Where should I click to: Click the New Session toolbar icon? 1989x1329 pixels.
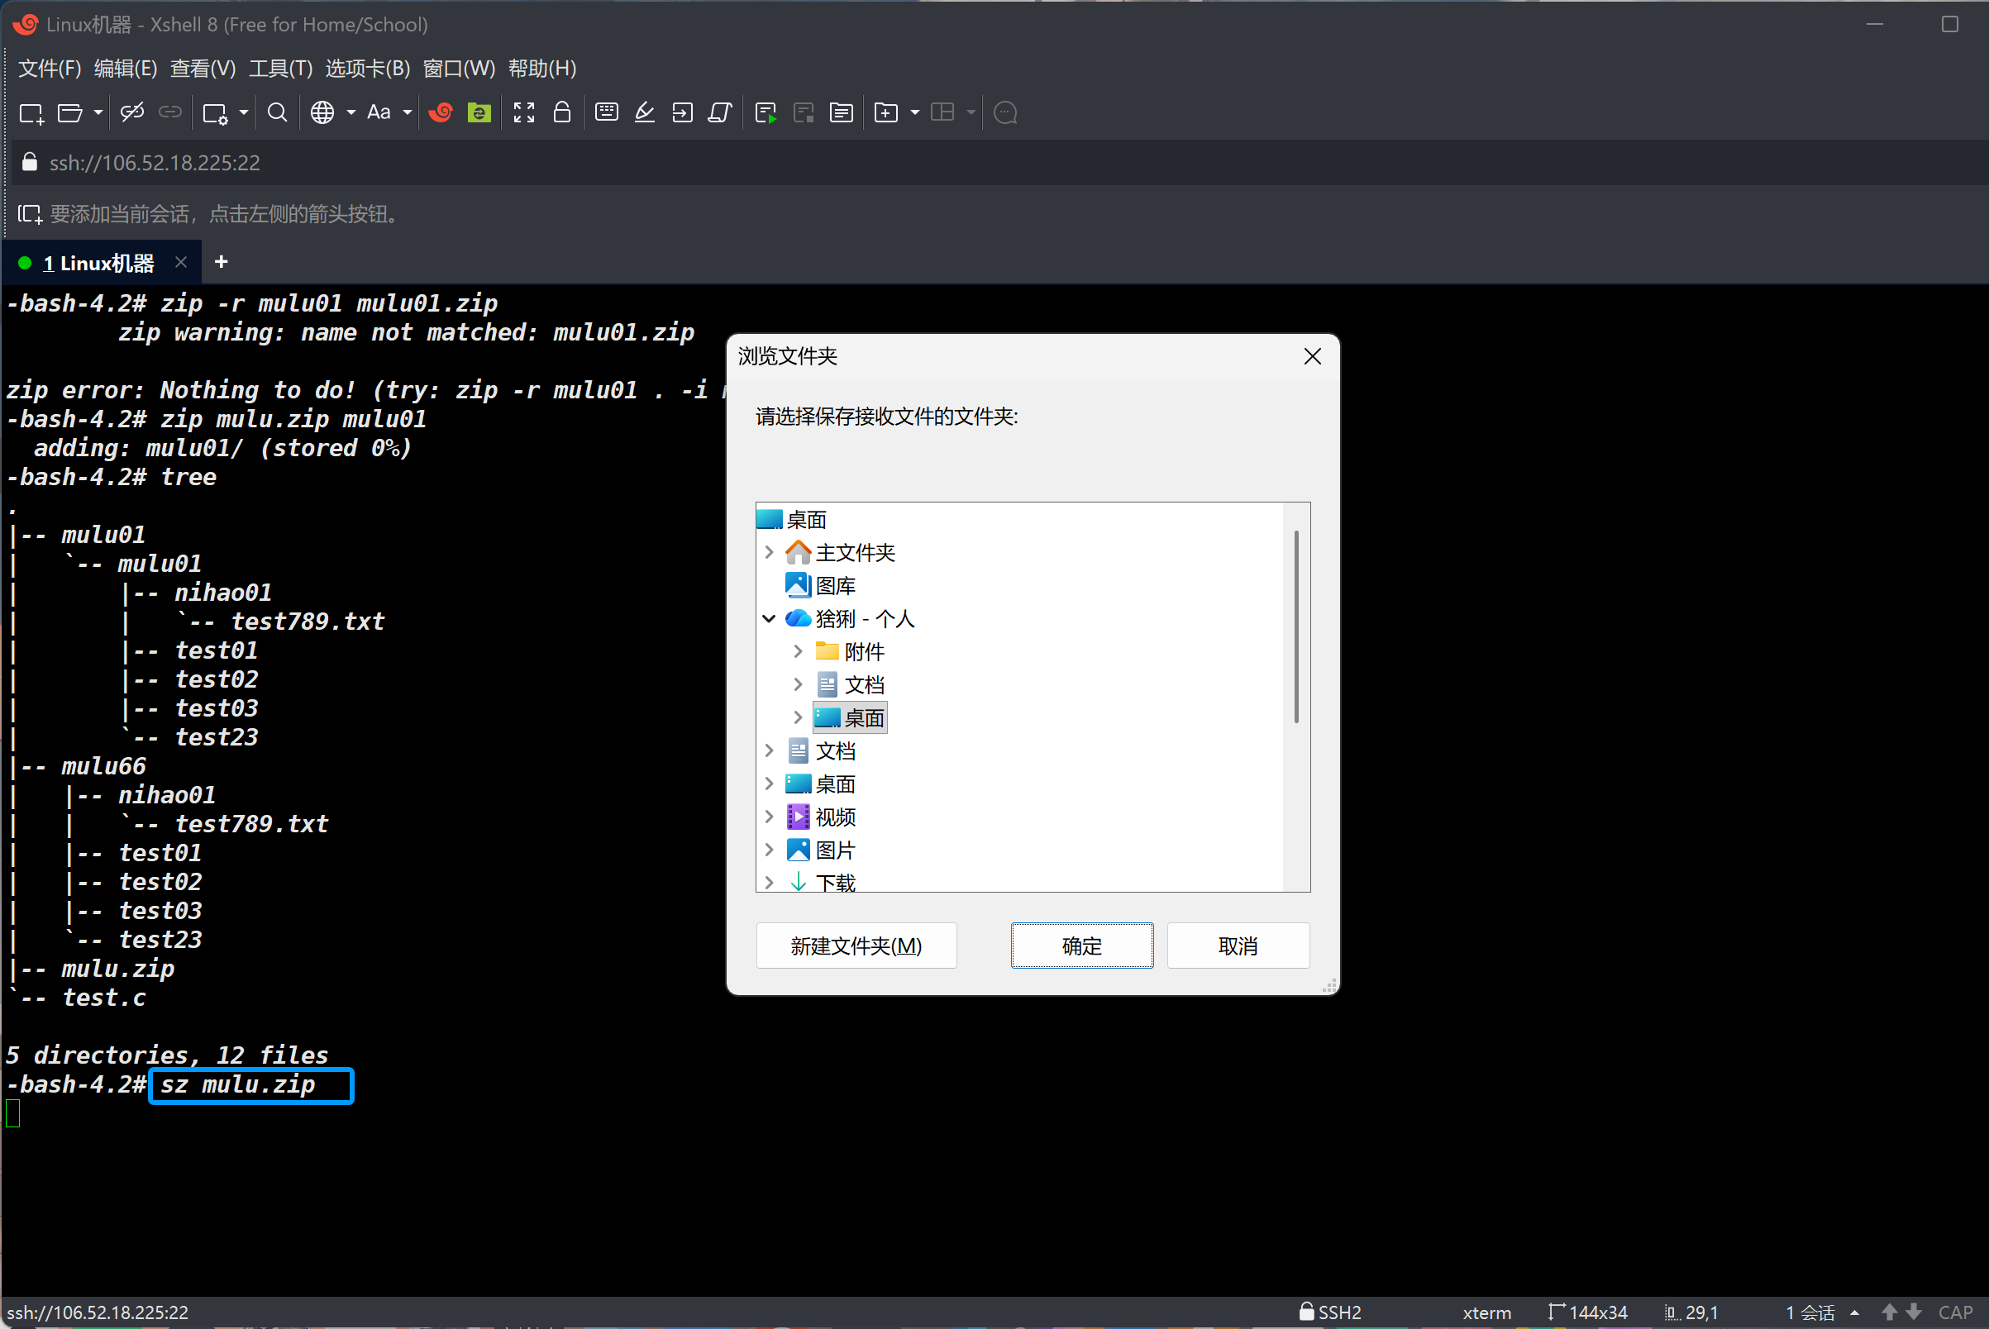point(31,112)
